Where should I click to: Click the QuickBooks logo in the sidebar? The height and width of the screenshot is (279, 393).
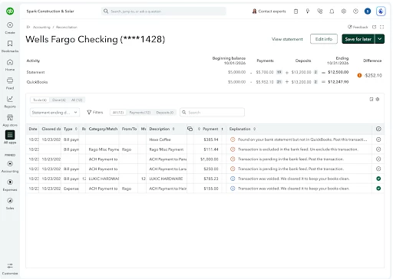pos(10,11)
